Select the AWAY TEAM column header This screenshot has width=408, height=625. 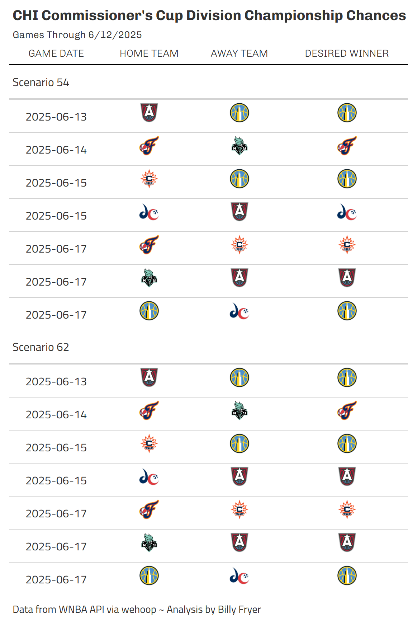[239, 53]
